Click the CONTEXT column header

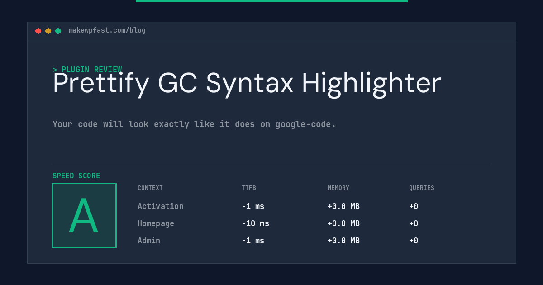click(150, 188)
